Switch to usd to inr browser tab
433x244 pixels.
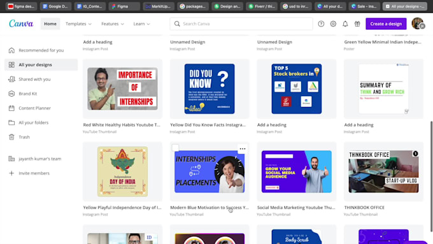click(295, 6)
